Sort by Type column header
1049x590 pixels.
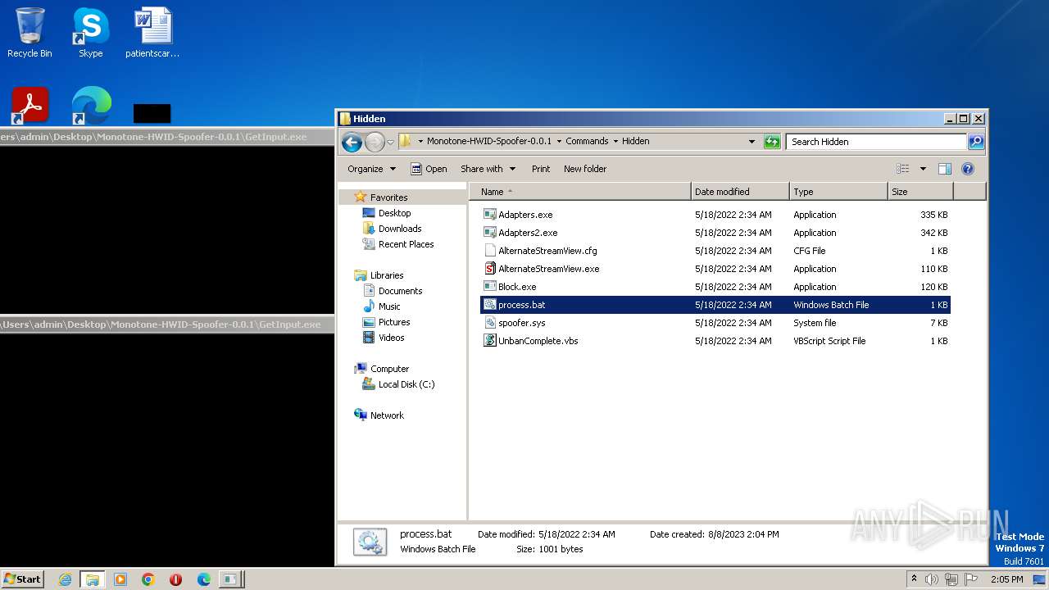[x=838, y=192]
